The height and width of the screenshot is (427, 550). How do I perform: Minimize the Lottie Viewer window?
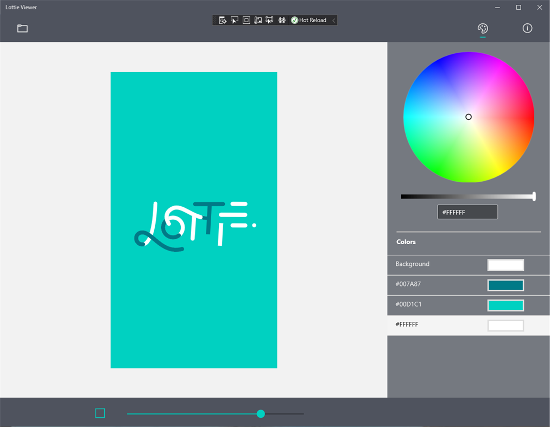(x=497, y=8)
